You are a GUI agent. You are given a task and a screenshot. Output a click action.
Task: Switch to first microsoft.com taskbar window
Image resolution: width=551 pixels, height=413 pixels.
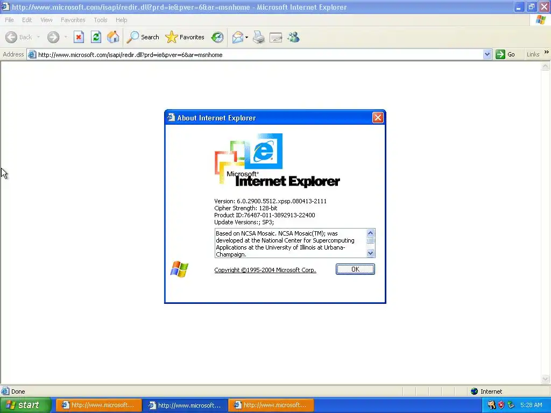point(99,405)
